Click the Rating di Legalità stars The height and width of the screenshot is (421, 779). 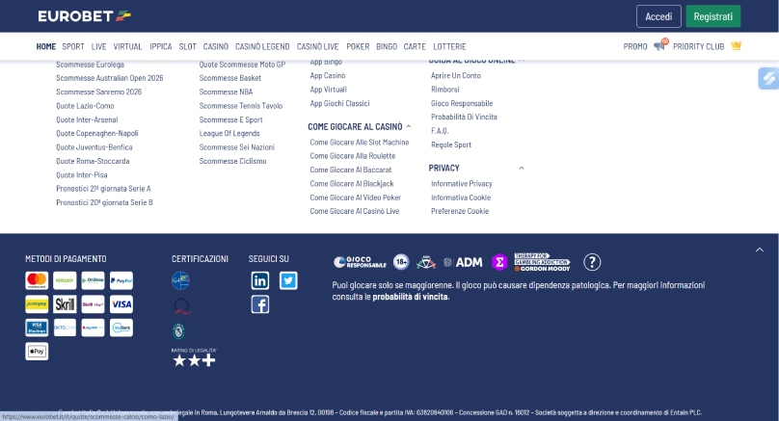tap(194, 357)
